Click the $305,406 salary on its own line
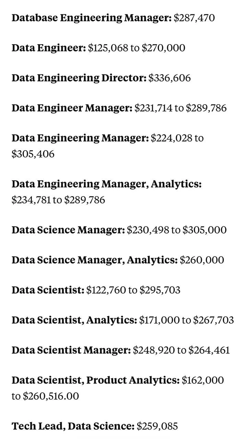Screen dimensions: 244x439 click(x=33, y=154)
